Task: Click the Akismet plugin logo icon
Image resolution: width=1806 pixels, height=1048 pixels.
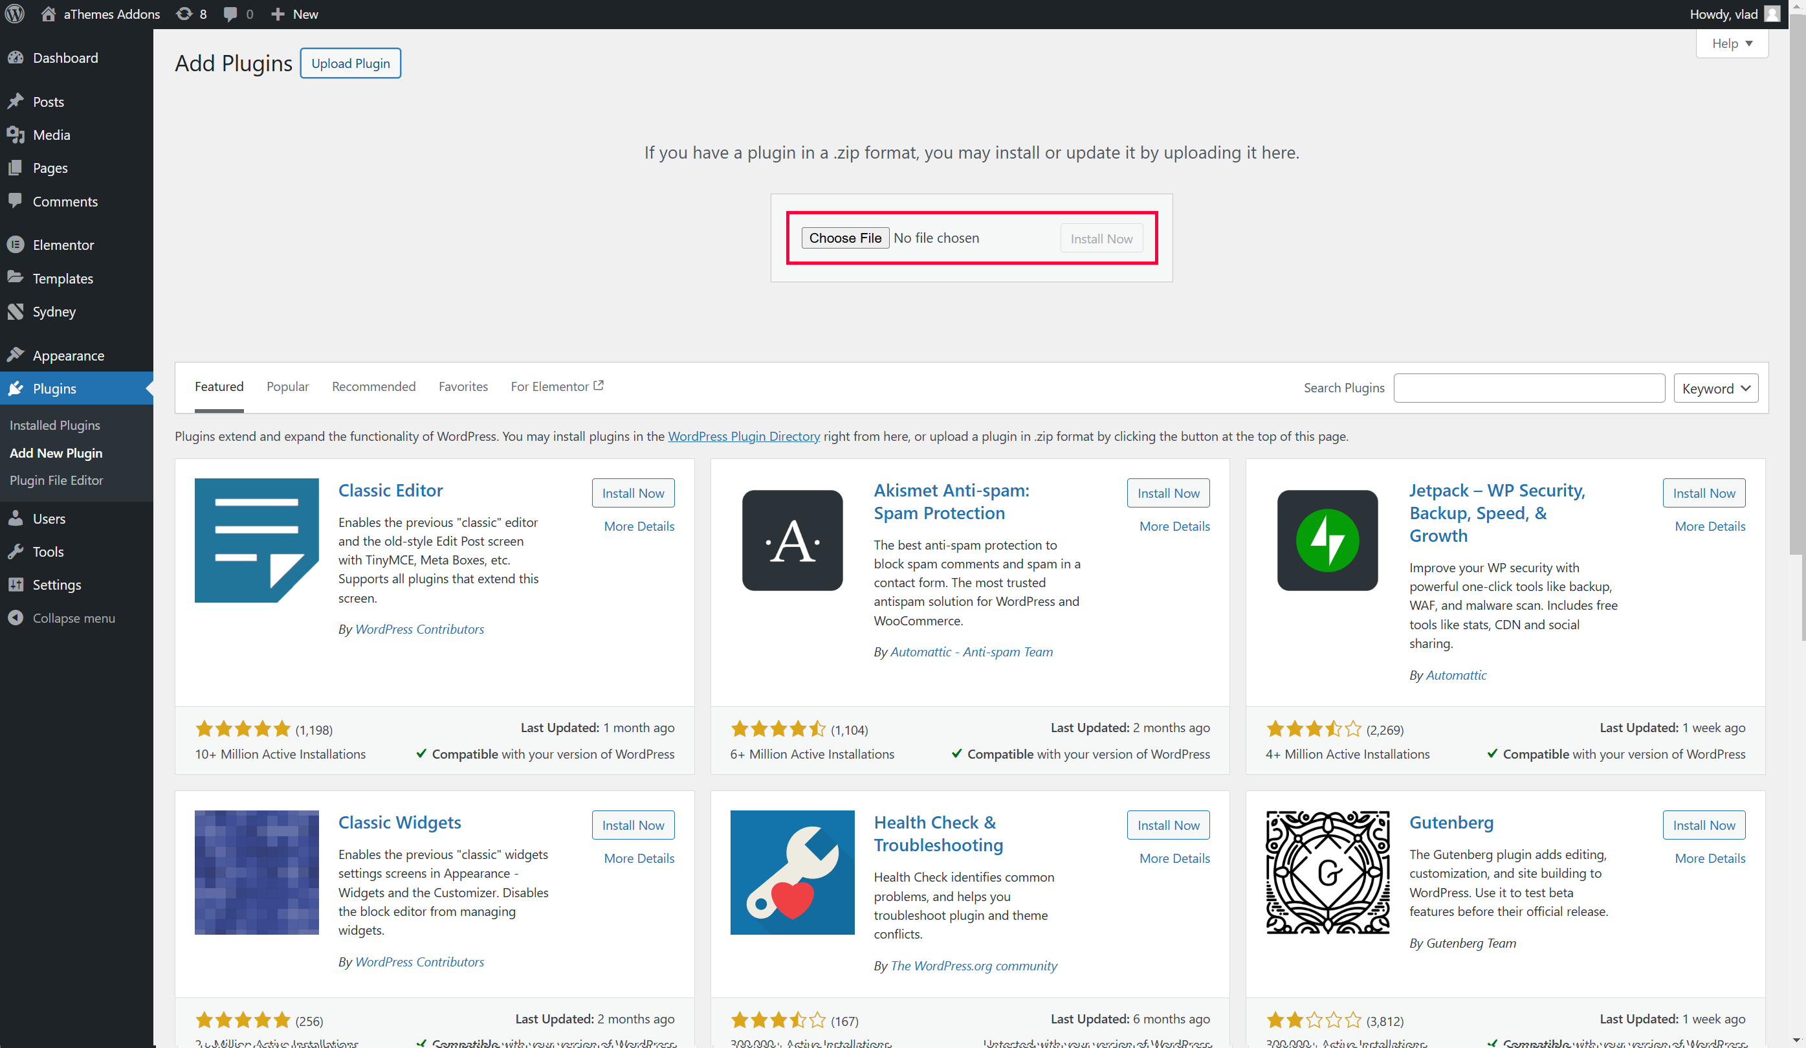Action: pos(792,540)
